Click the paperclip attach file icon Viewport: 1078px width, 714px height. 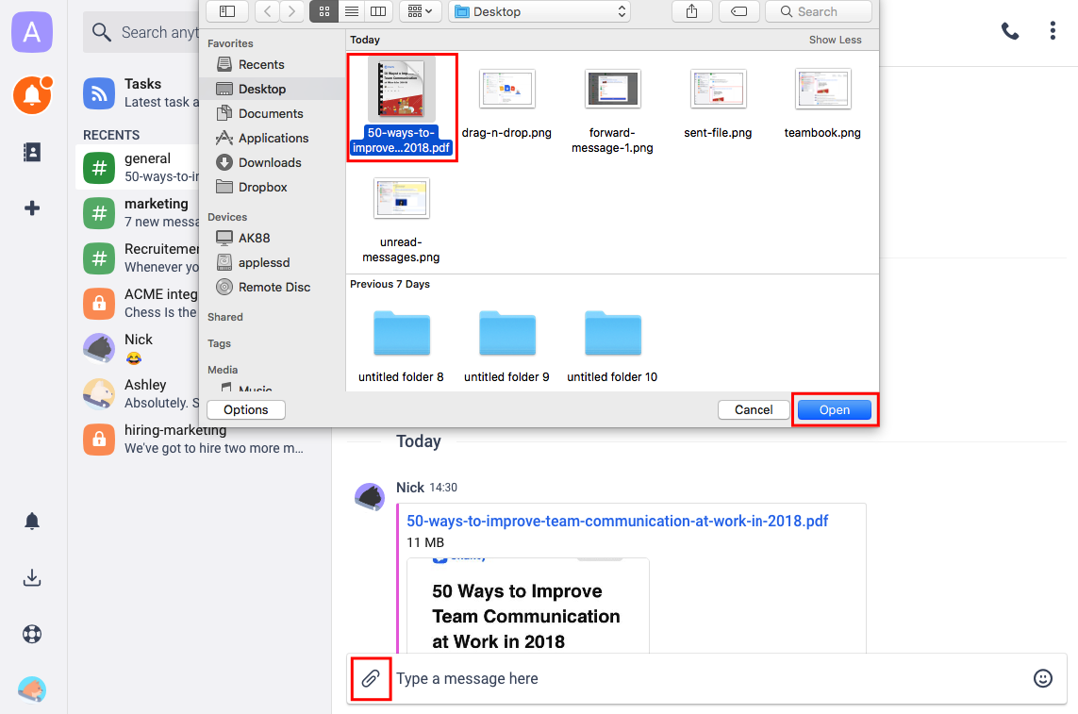click(371, 678)
